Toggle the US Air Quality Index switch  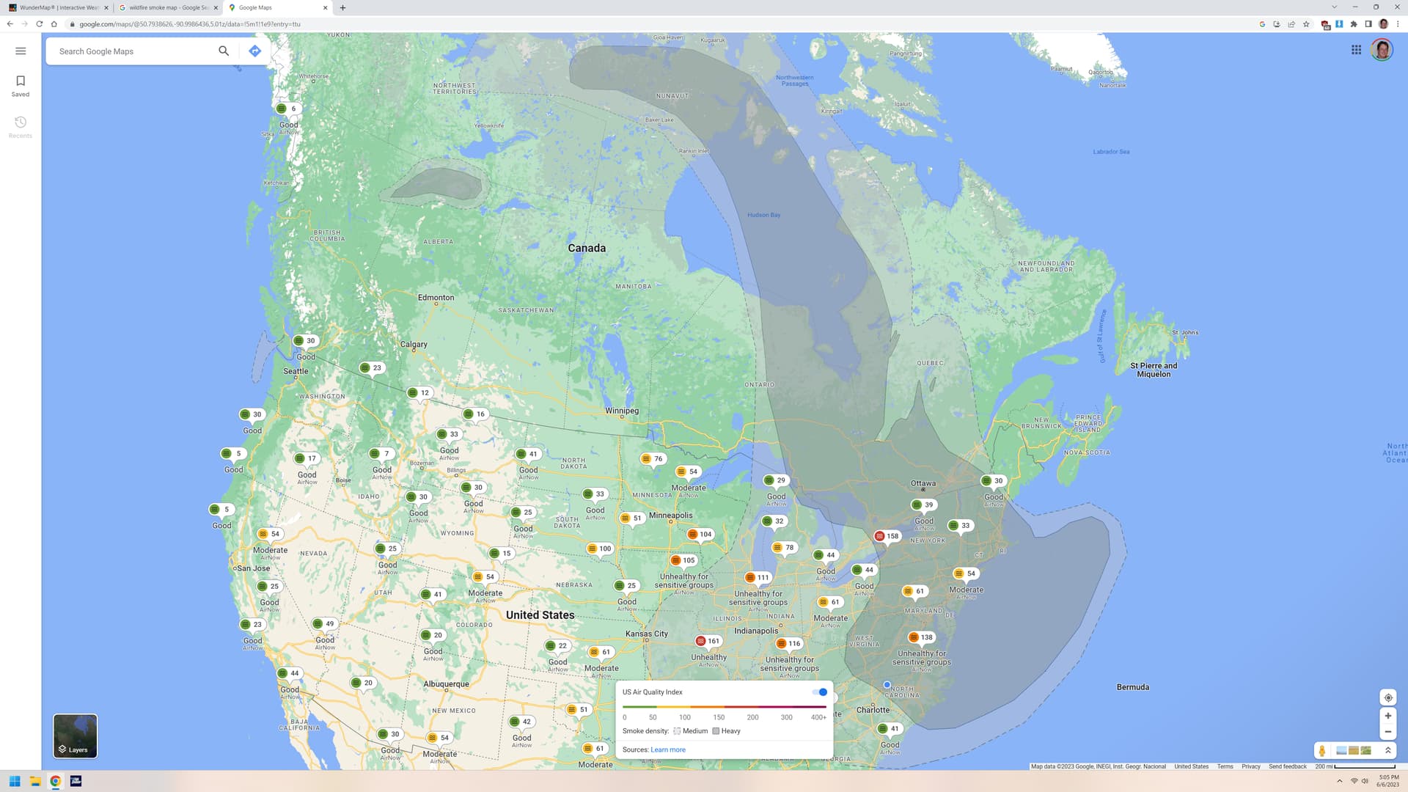click(x=820, y=692)
